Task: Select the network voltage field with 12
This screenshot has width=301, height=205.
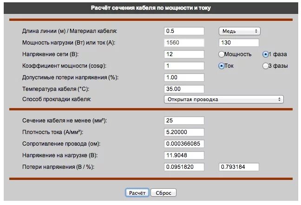Action: [184, 54]
